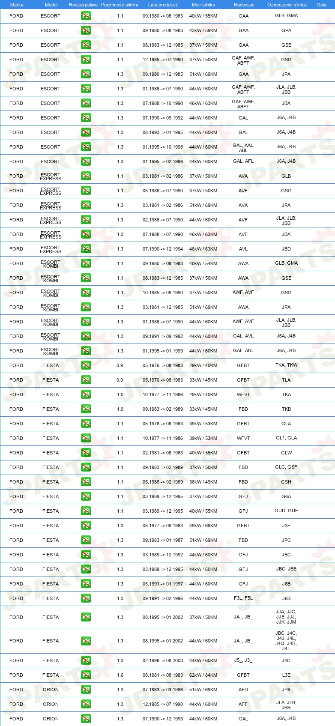Click the Oznaczenie silnika column header

click(x=287, y=5)
